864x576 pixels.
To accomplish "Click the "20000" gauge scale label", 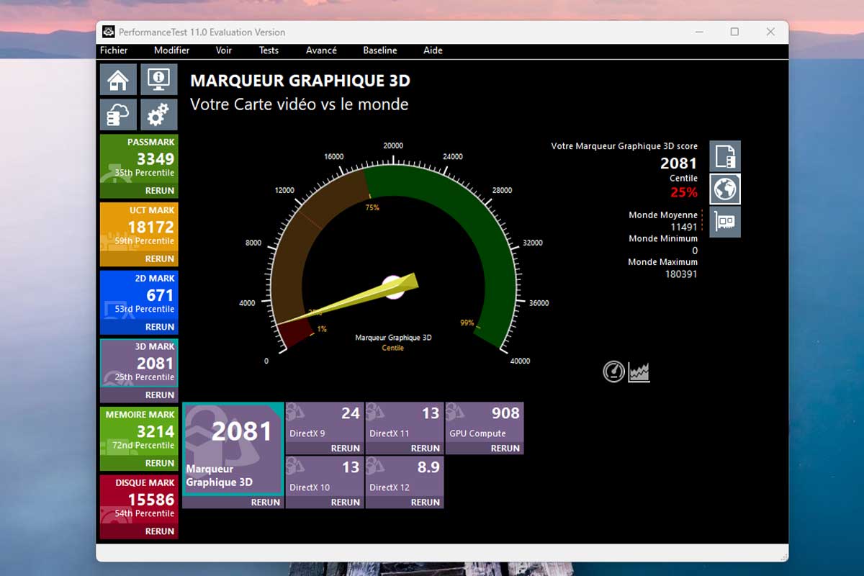I will (393, 145).
